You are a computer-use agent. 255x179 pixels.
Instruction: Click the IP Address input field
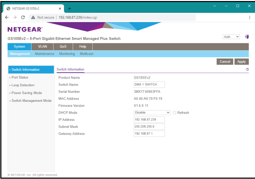pyautogui.click(x=149, y=120)
